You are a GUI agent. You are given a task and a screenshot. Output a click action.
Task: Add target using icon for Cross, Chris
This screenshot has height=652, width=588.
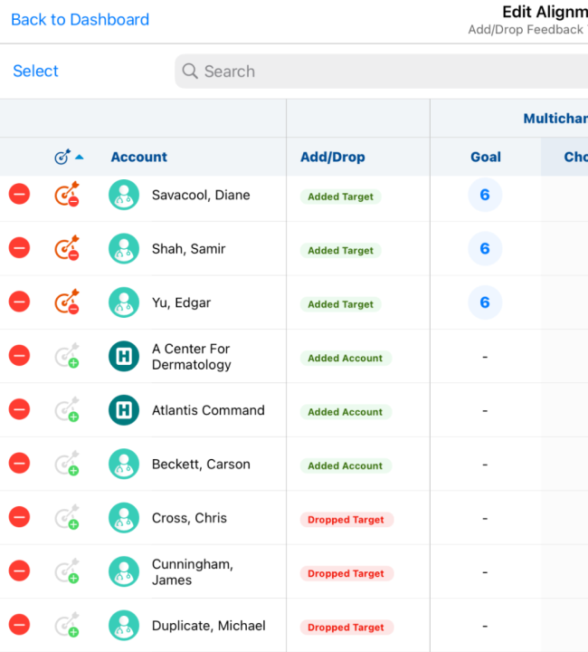point(67,518)
